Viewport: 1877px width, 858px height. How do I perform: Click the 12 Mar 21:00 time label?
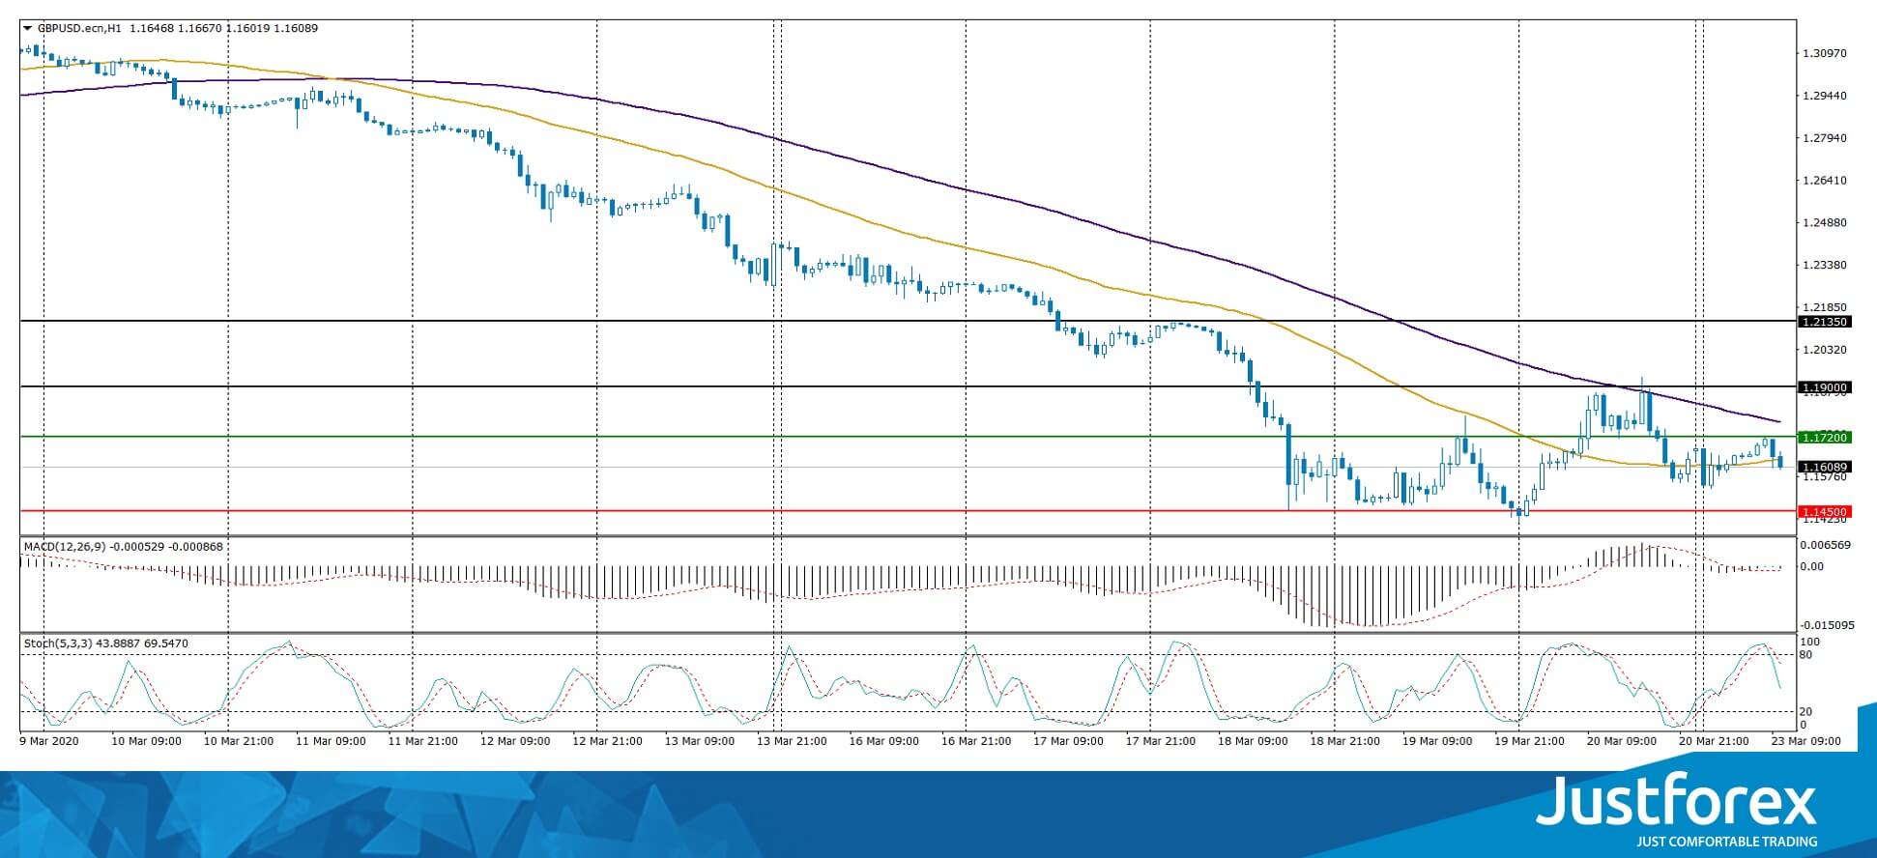tap(608, 741)
